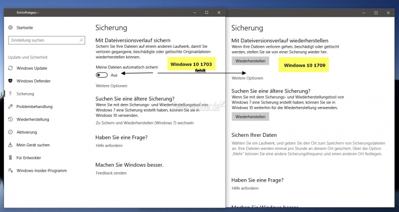This screenshot has height=212, width=399.
Task: Open Mein Gerät suchen page
Action: [x=33, y=145]
